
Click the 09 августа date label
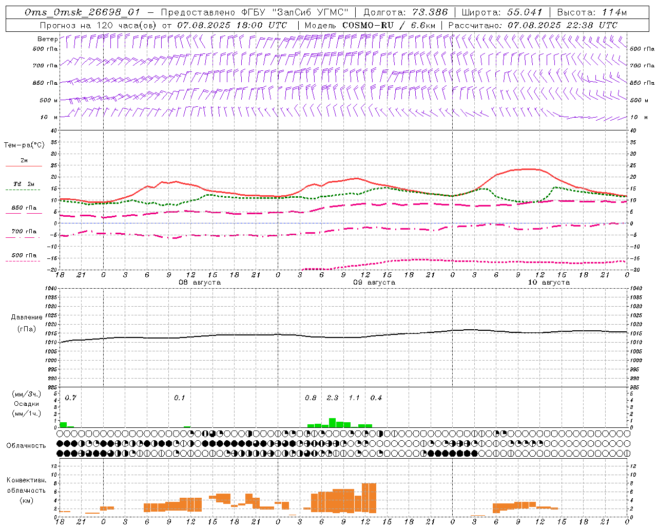pyautogui.click(x=374, y=283)
